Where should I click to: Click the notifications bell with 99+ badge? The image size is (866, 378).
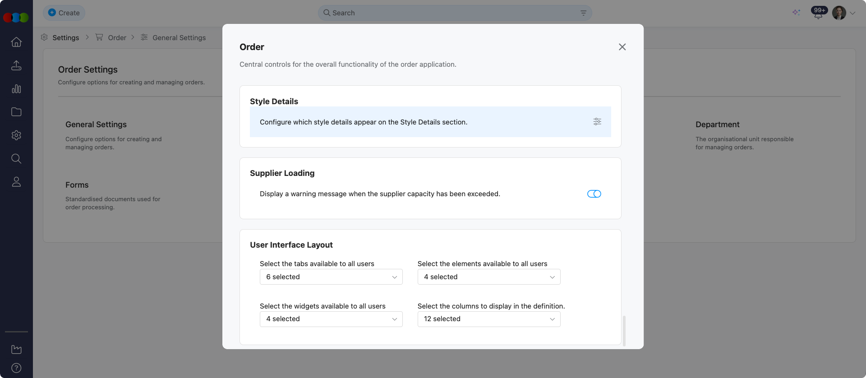[818, 13]
